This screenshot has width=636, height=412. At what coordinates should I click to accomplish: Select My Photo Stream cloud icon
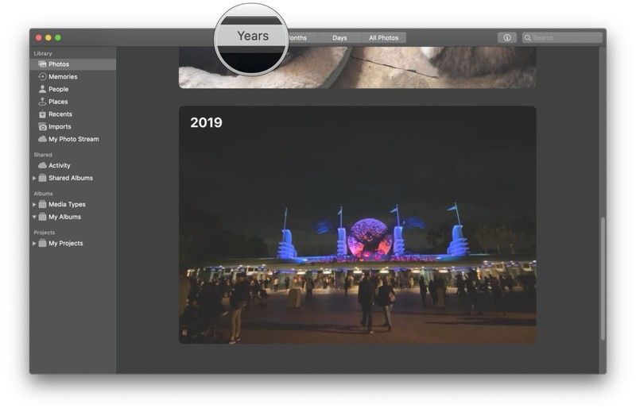42,139
